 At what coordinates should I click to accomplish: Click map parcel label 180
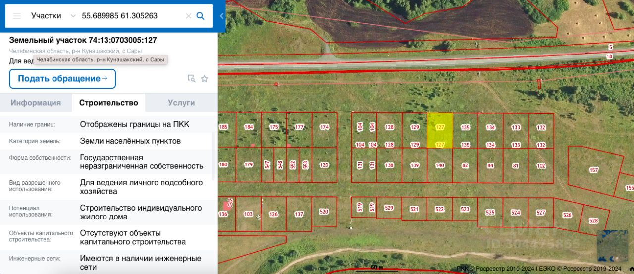point(223,164)
